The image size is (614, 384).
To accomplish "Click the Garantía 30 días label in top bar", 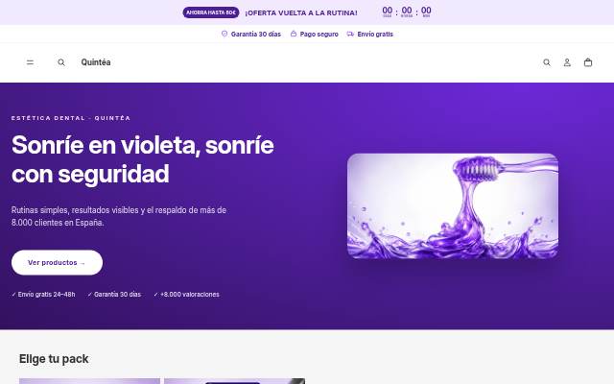I will point(256,35).
